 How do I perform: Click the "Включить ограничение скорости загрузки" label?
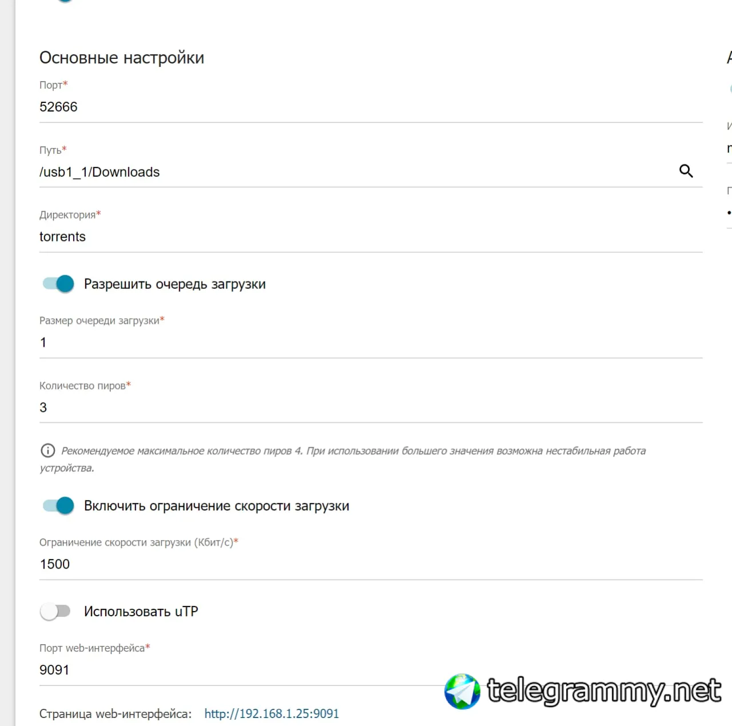pyautogui.click(x=217, y=506)
